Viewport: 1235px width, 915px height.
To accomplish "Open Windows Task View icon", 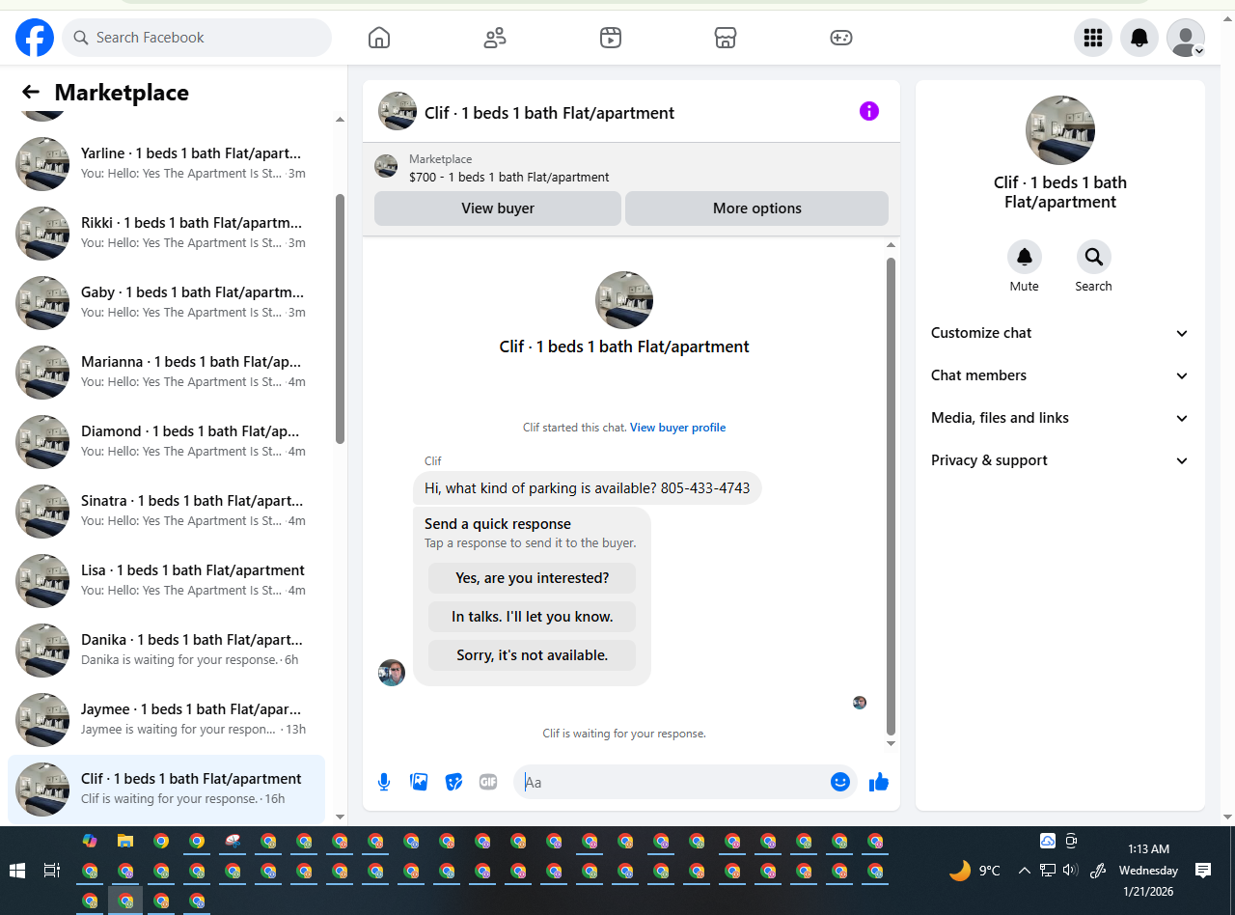I will click(52, 871).
